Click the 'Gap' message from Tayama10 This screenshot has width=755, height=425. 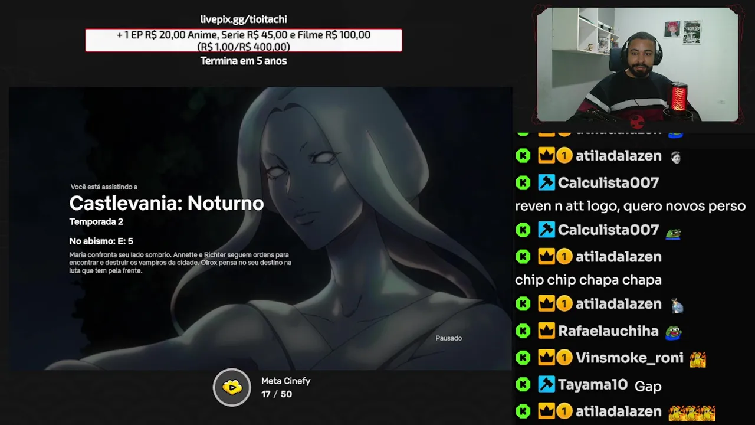648,387
